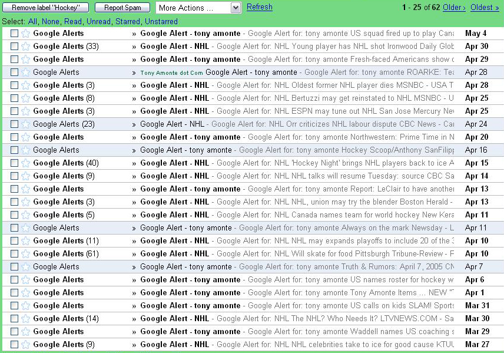Star the Google Alerts (5) conversation
Viewport: 504px width, 353px height.
click(x=25, y=215)
